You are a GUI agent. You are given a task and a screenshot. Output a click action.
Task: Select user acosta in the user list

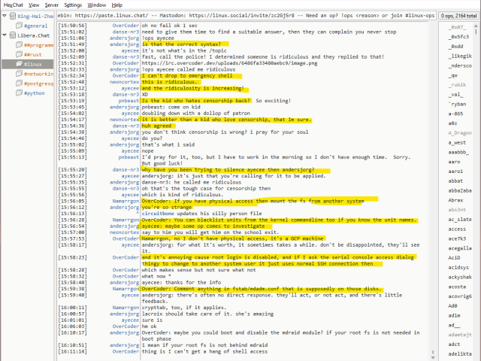457,287
